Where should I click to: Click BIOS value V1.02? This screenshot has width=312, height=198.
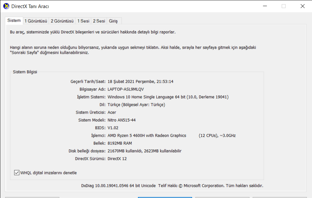pos(113,128)
